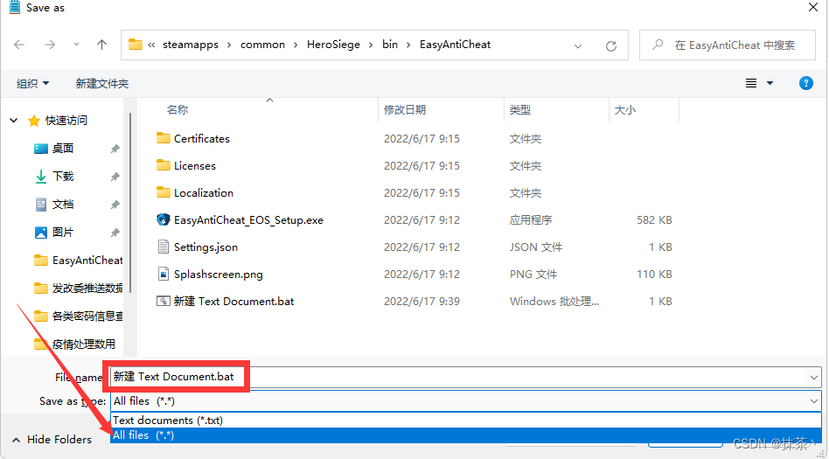Select the Splashscreen.png file icon
Image resolution: width=829 pixels, height=459 pixels.
pos(164,274)
